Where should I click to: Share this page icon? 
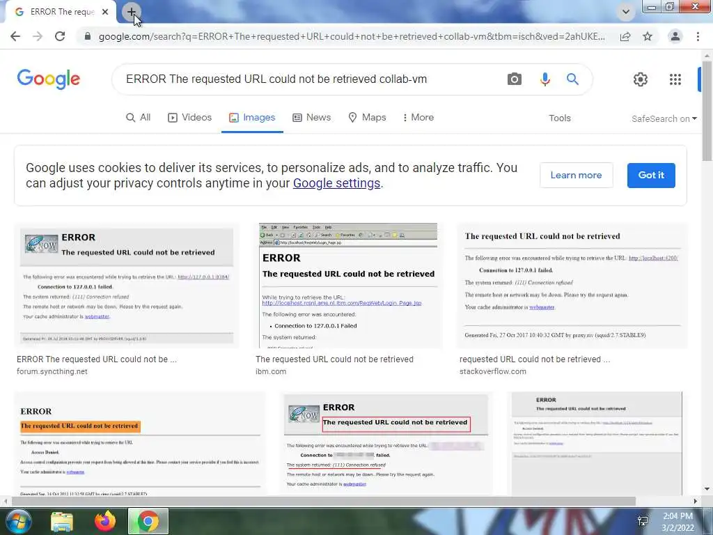pos(625,36)
